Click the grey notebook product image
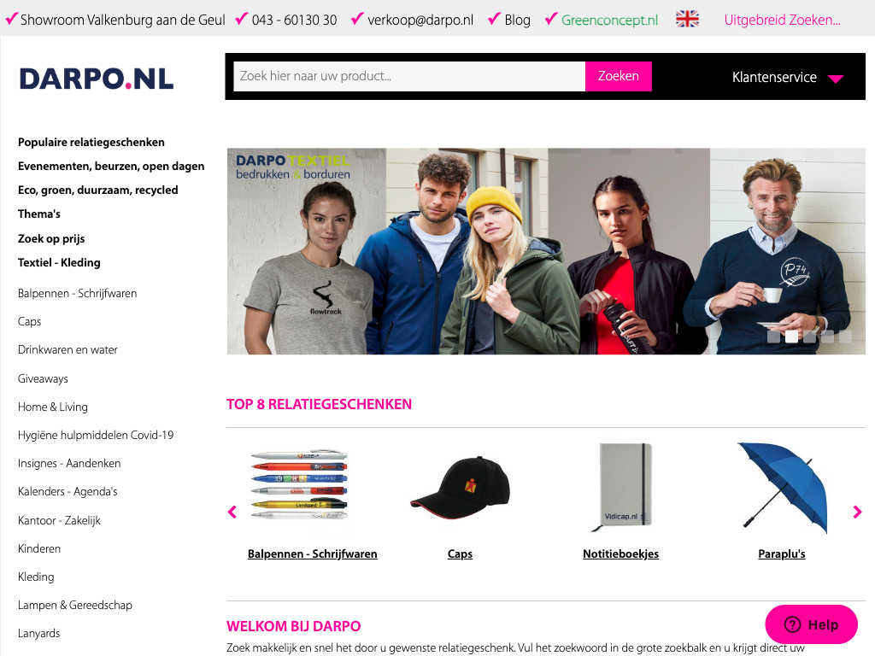Image resolution: width=875 pixels, height=656 pixels. click(x=621, y=487)
